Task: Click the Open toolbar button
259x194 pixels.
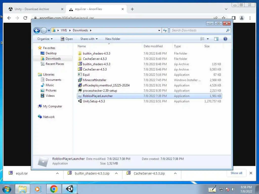Action: tap(67, 39)
